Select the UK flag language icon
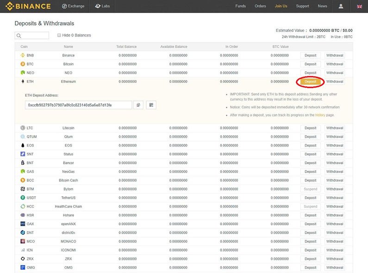 [x=359, y=6]
